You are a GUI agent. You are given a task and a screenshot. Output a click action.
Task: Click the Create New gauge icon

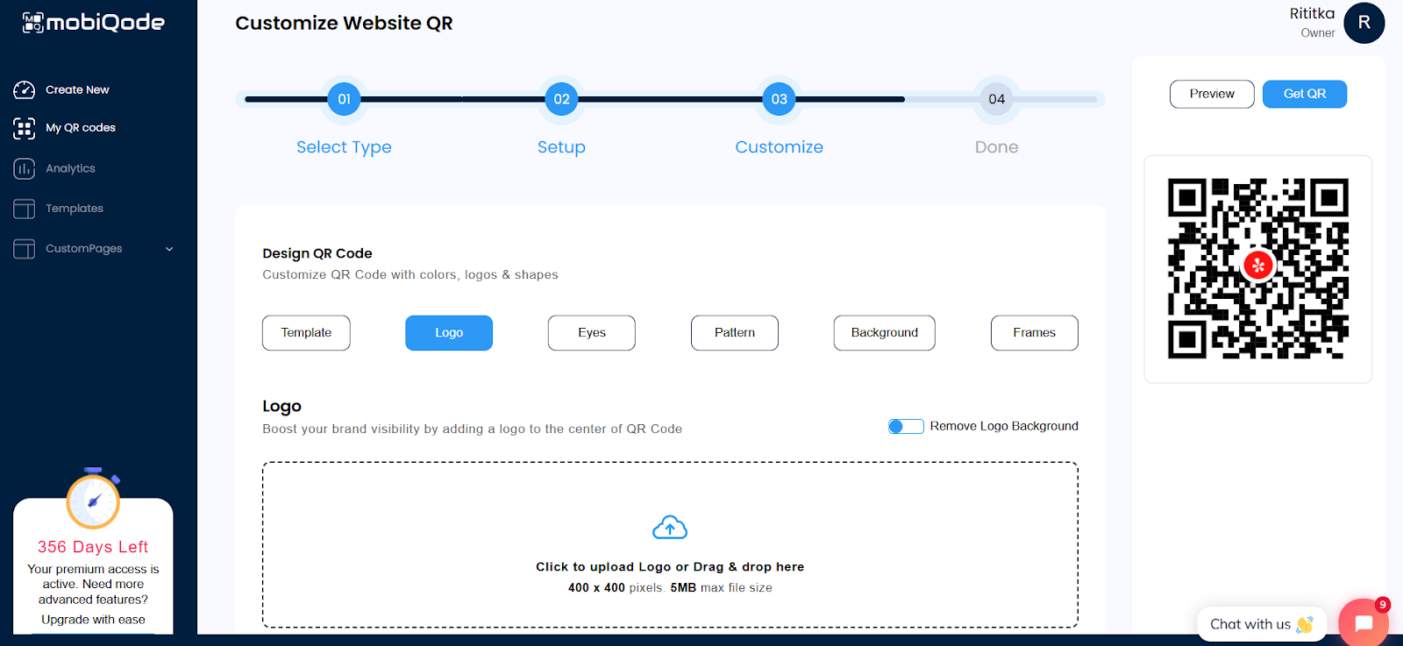[25, 90]
